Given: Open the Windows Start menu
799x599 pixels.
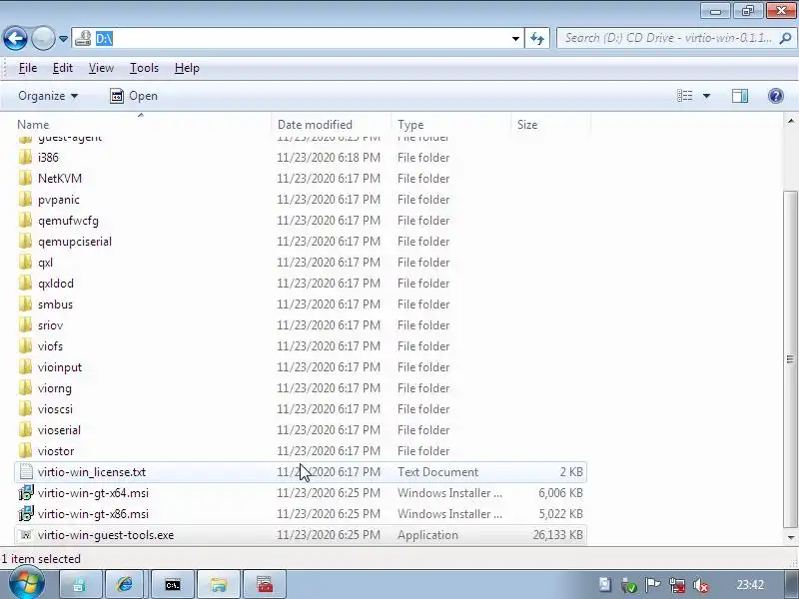Looking at the screenshot, I should [x=26, y=584].
